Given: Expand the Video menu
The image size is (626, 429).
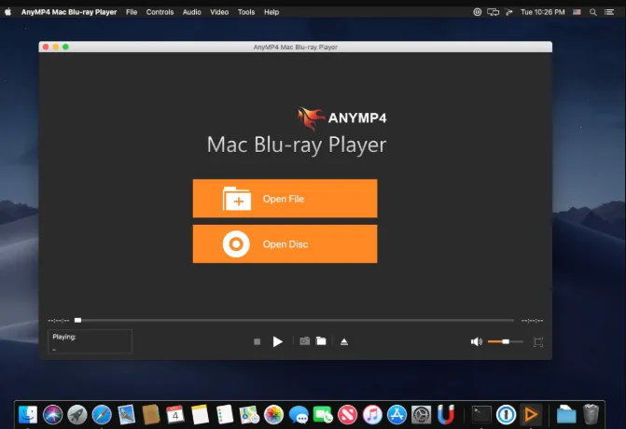Looking at the screenshot, I should (x=219, y=12).
